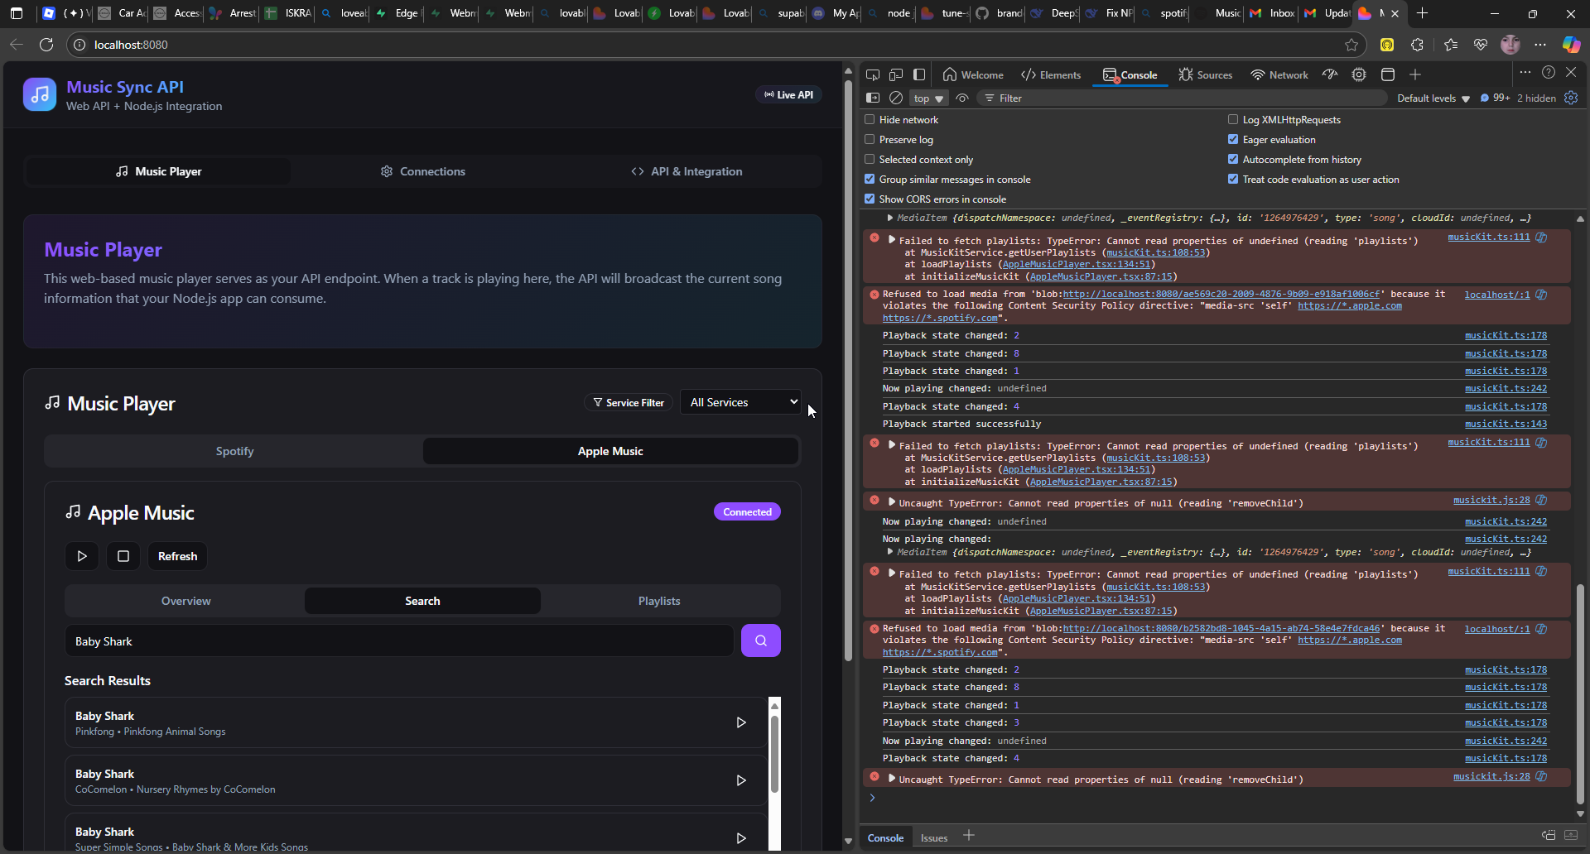Expand the last Uncaught TypeError removeChild entry
Viewport: 1590px width, 854px height.
point(892,779)
